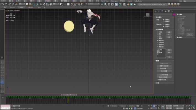Screen dimensions: 196x110
Task: Toggle the Scene Explorer icon
Action: click(109, 4)
